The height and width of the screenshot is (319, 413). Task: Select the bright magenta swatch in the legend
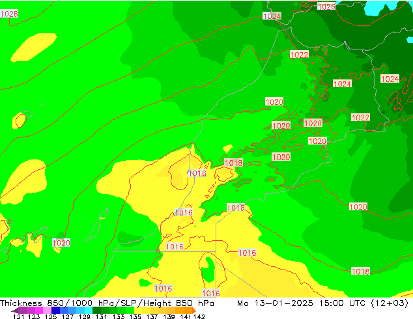coord(39,311)
